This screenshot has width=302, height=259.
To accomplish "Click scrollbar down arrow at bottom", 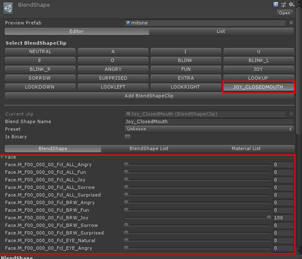I will coord(298,251).
